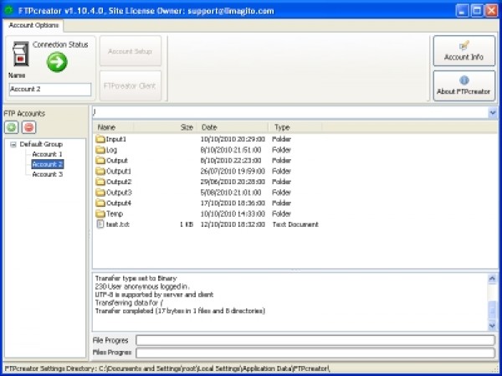
Task: Click the green arrow connection status icon
Action: [57, 61]
